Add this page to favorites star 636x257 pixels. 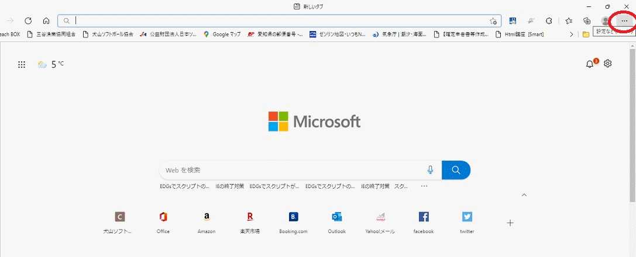pos(493,20)
